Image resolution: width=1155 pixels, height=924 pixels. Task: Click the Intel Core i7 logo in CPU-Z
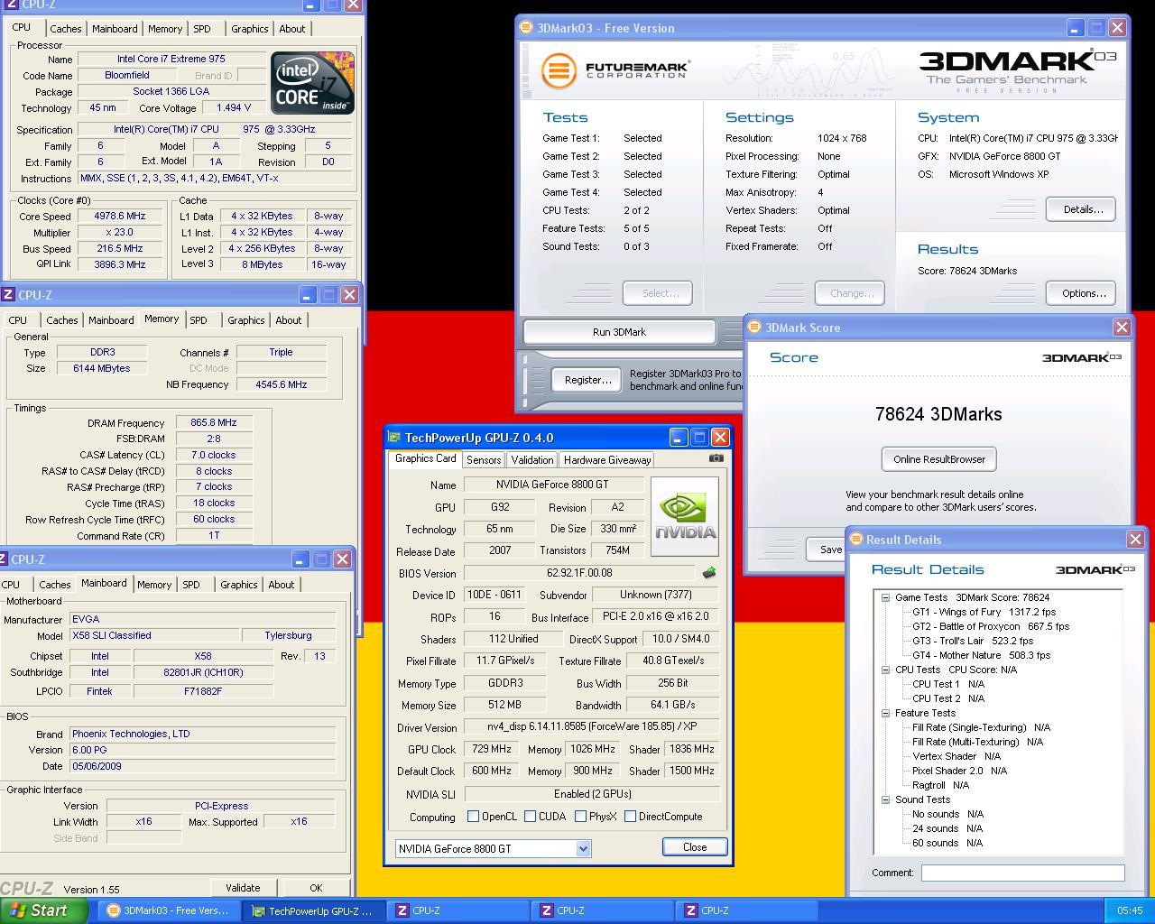click(x=312, y=83)
